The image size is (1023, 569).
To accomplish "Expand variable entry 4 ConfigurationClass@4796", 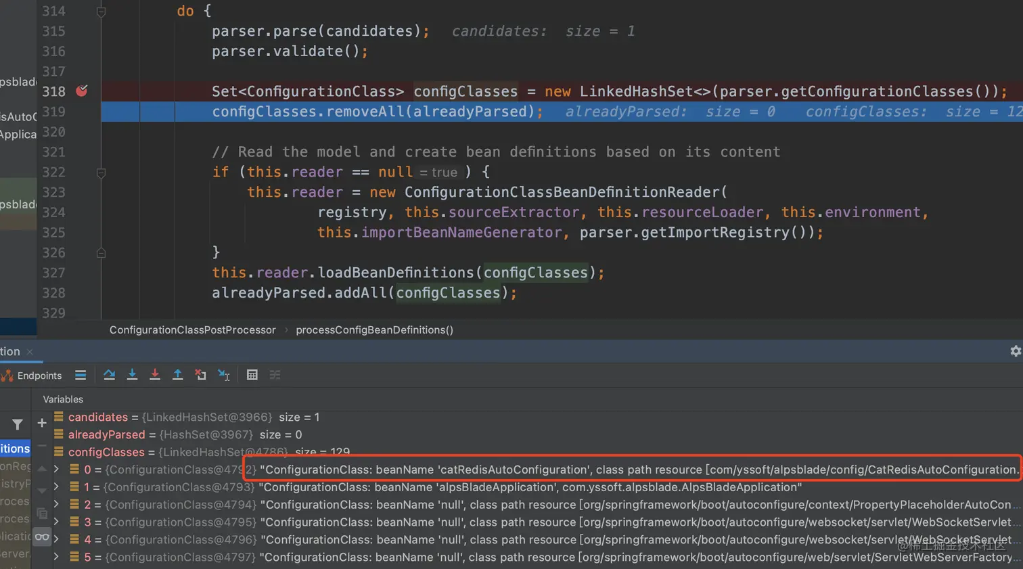I will pyautogui.click(x=56, y=540).
